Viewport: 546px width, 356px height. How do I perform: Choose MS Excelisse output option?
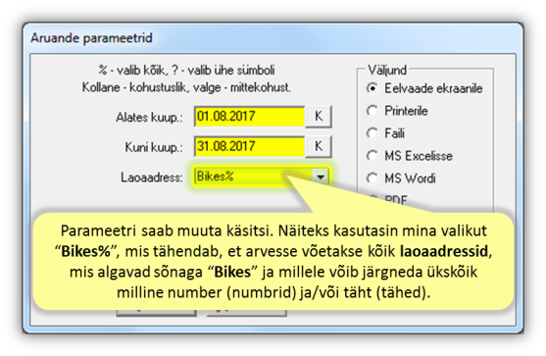pyautogui.click(x=410, y=156)
